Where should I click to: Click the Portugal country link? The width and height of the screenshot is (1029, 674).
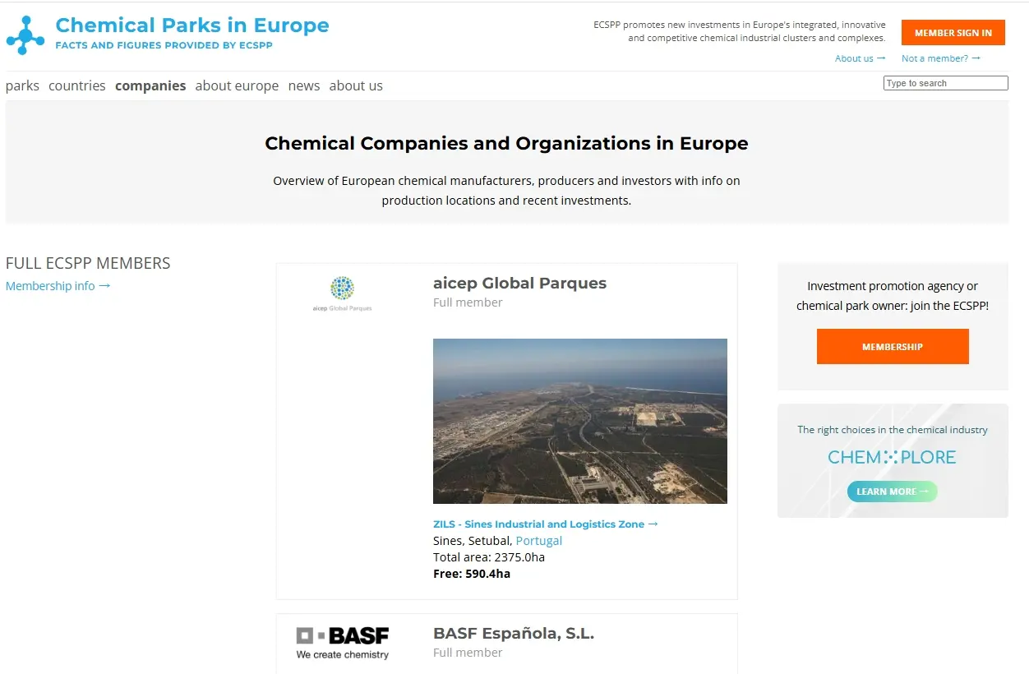(539, 541)
